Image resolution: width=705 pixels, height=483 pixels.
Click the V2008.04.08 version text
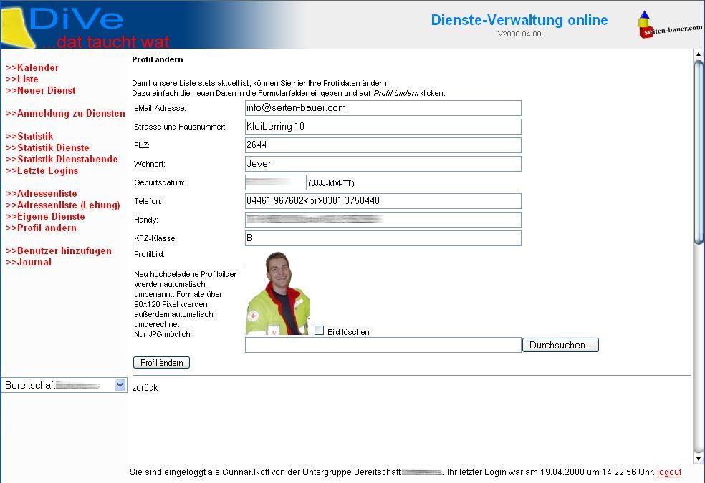coord(519,34)
